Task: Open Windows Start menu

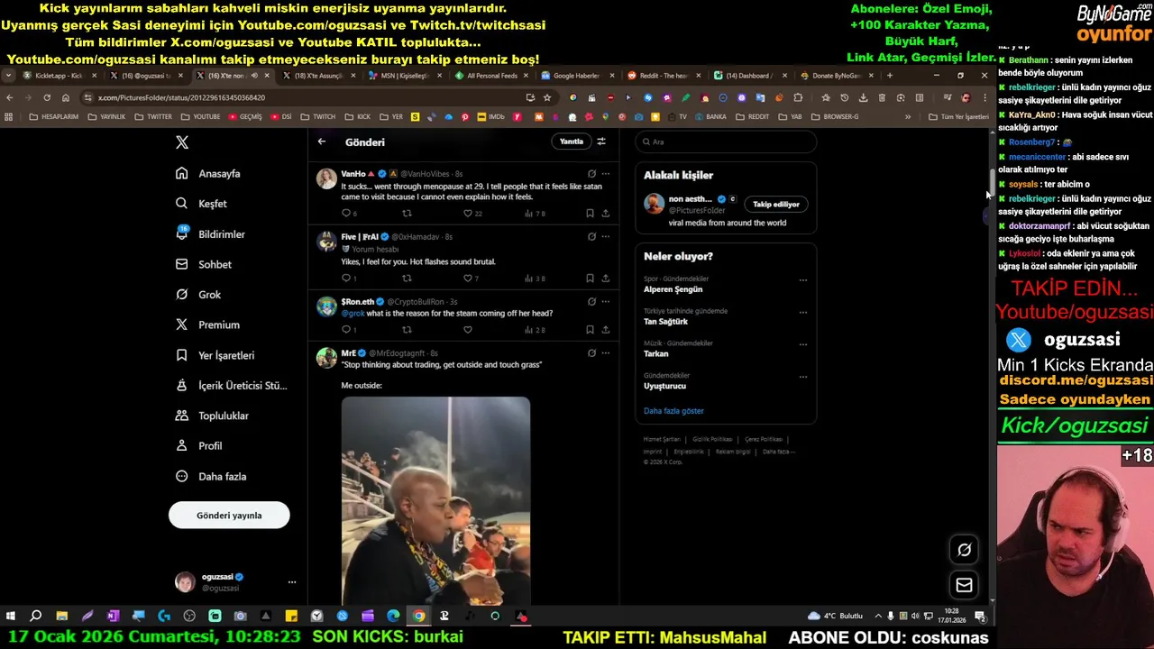Action: pyautogui.click(x=10, y=617)
